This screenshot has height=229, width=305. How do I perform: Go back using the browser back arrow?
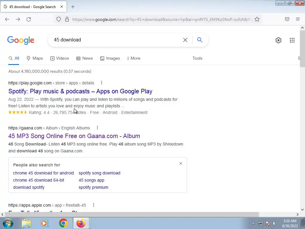7,19
